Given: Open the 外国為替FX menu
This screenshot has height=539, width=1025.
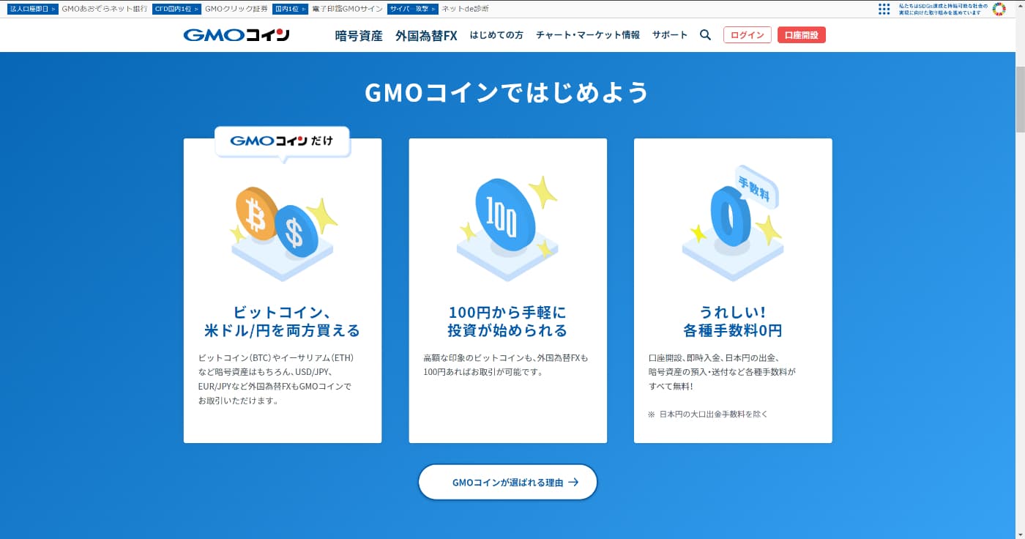Looking at the screenshot, I should tap(426, 35).
